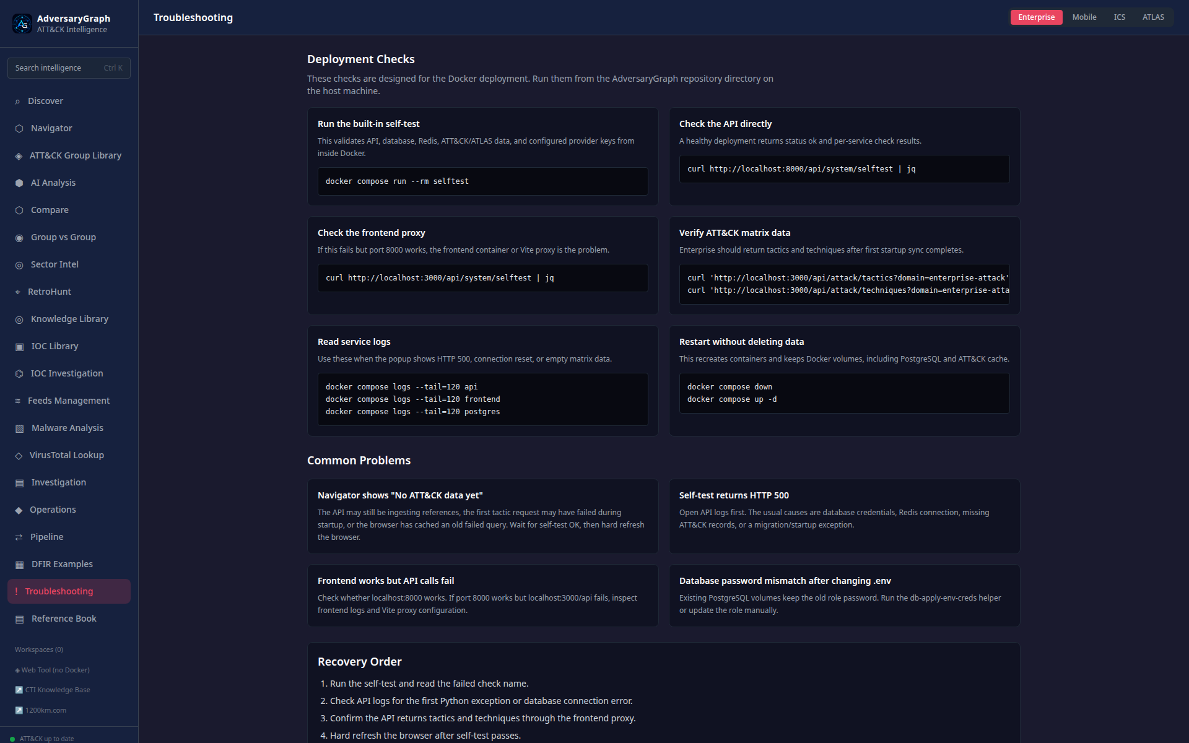Click the Compare sidebar icon
This screenshot has height=743, width=1189.
coord(19,211)
